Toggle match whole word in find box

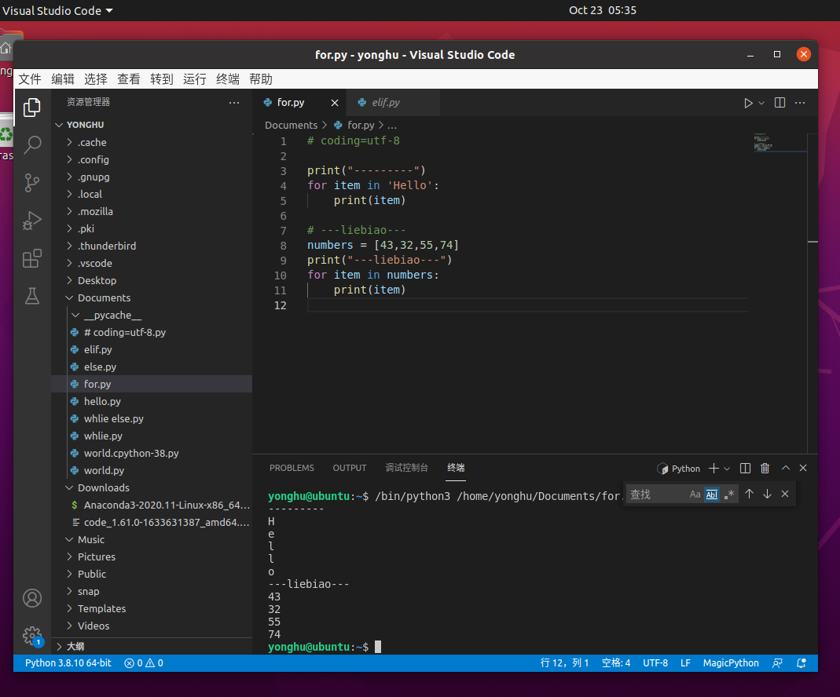click(x=712, y=494)
